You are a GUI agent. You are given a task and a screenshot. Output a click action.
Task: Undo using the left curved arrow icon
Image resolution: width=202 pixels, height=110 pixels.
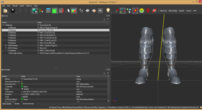pyautogui.click(x=20, y=11)
